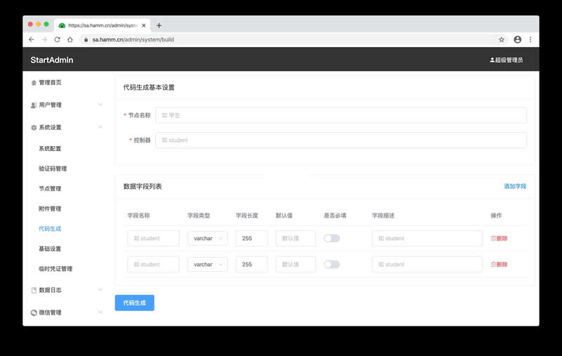Toggle 是否必填 switch in second field row
The height and width of the screenshot is (356, 562).
[x=332, y=264]
